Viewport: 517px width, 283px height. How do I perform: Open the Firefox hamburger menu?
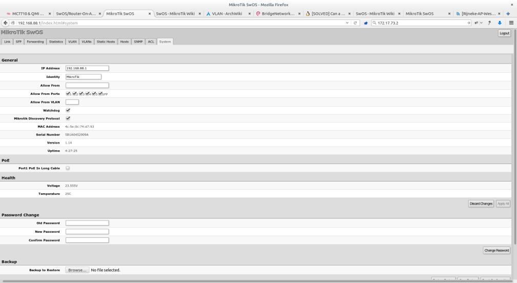[511, 23]
